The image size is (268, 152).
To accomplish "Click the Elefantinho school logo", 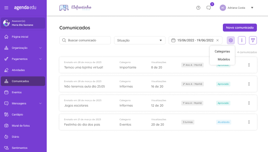I will [75, 8].
